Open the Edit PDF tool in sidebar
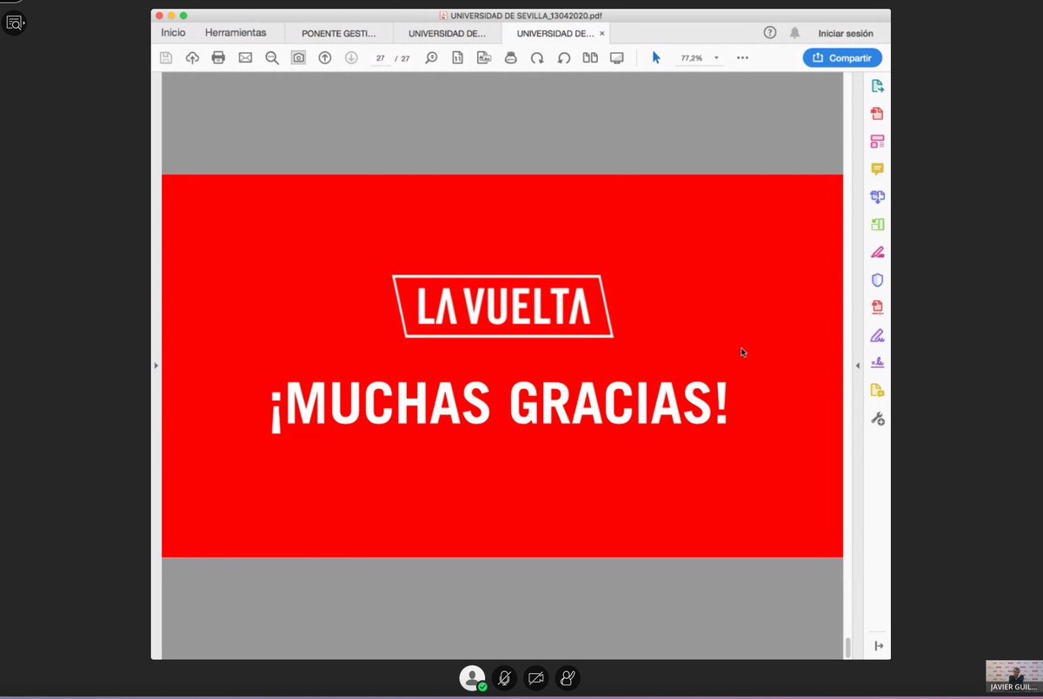 [x=877, y=142]
